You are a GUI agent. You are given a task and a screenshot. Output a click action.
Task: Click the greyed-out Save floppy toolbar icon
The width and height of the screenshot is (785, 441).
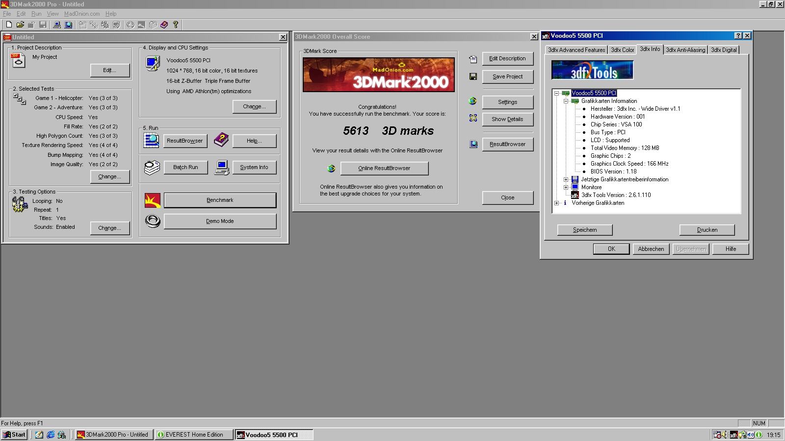click(43, 24)
